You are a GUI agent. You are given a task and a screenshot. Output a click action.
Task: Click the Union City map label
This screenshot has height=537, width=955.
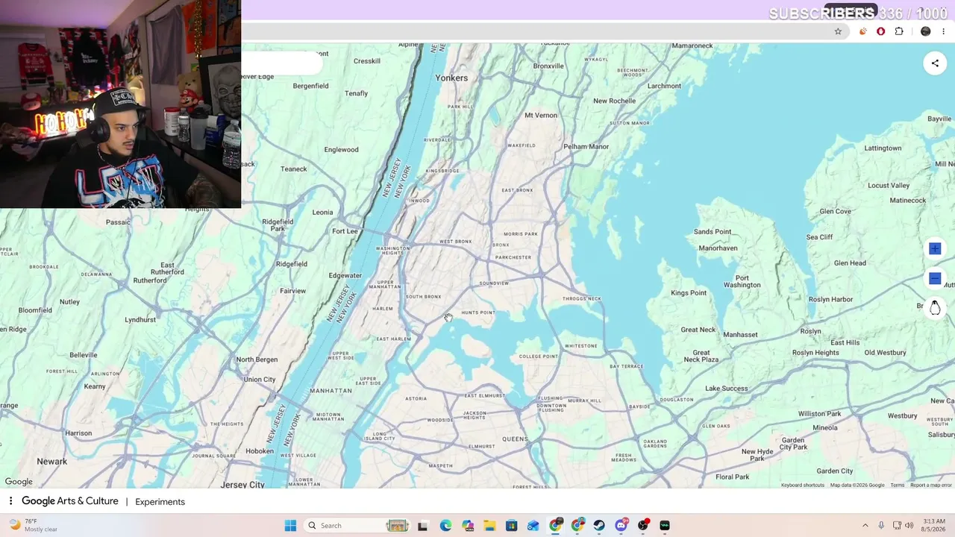pyautogui.click(x=260, y=380)
